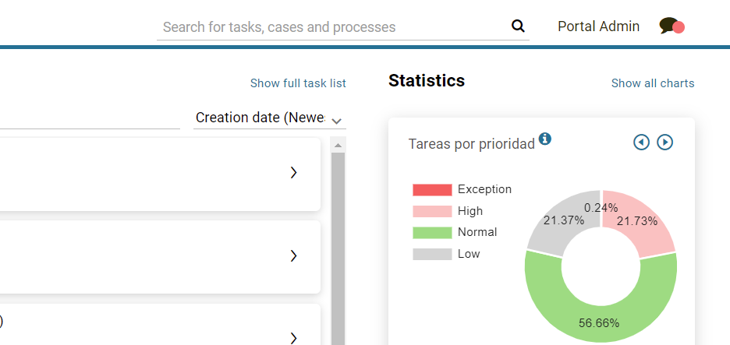The height and width of the screenshot is (345, 730).
Task: Click Show all charts link
Action: coord(652,83)
